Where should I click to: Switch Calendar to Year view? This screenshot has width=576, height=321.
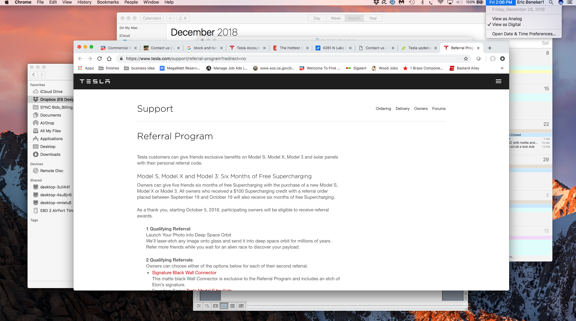pyautogui.click(x=373, y=18)
